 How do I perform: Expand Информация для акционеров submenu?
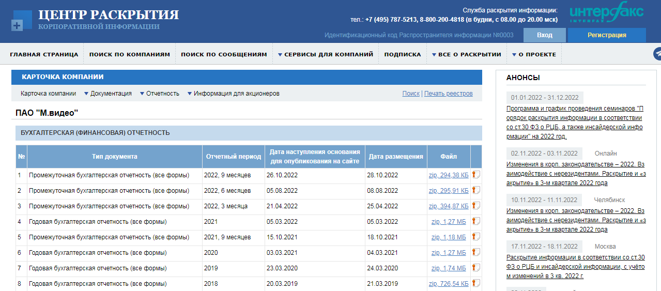[233, 94]
